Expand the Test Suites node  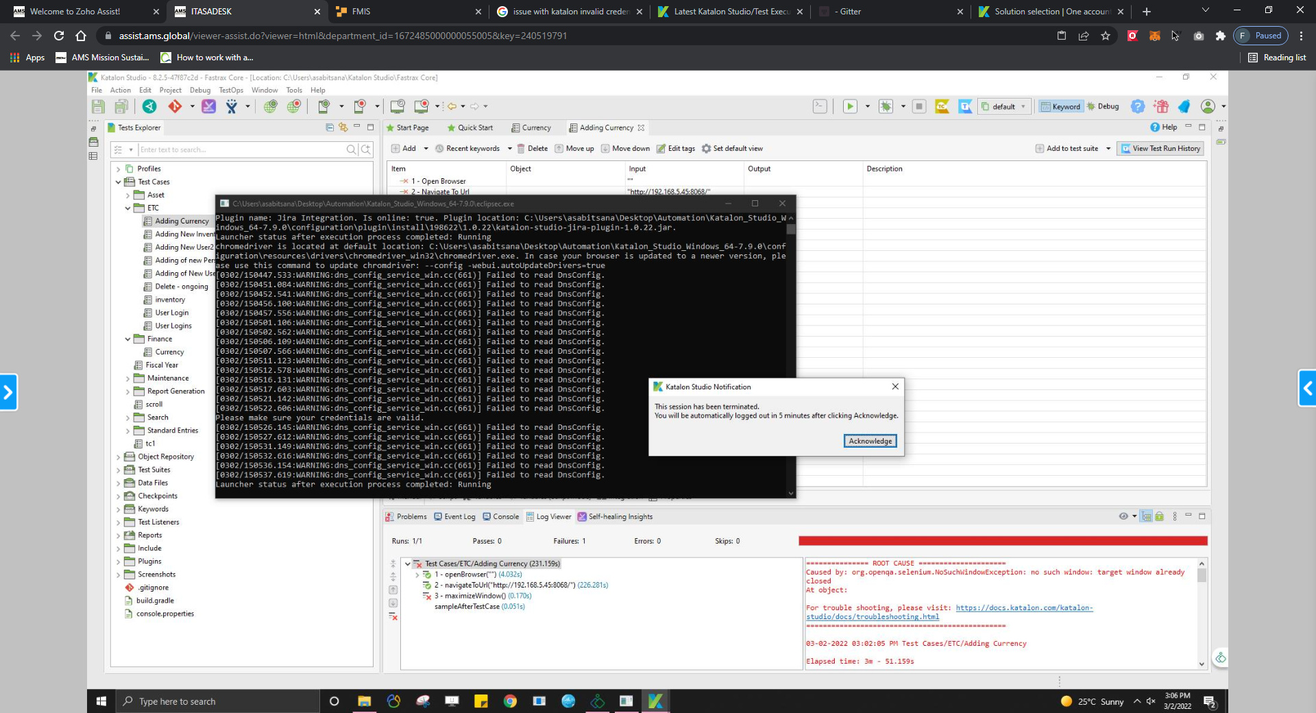click(119, 470)
